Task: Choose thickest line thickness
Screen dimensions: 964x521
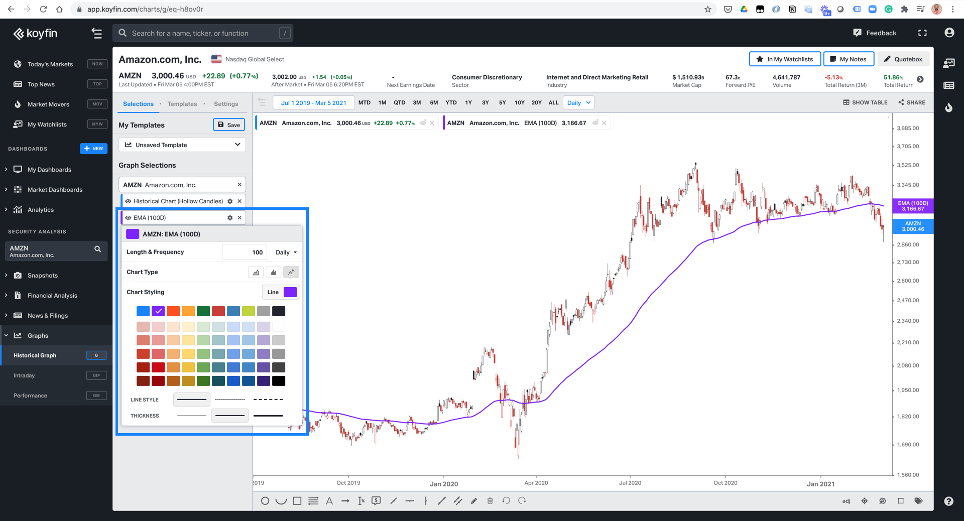Action: [268, 416]
